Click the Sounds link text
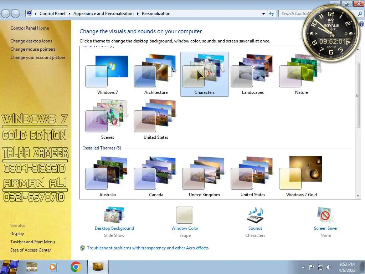Image resolution: width=365 pixels, height=274 pixels. point(255,228)
